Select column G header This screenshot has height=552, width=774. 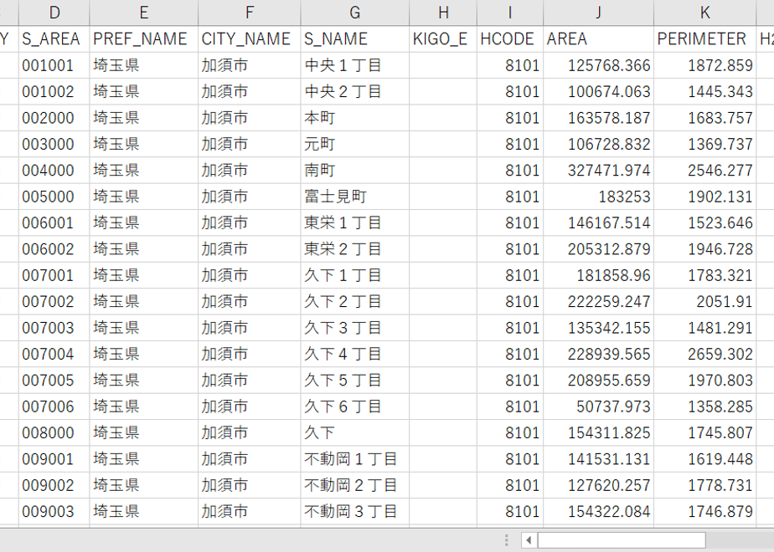coord(354,13)
